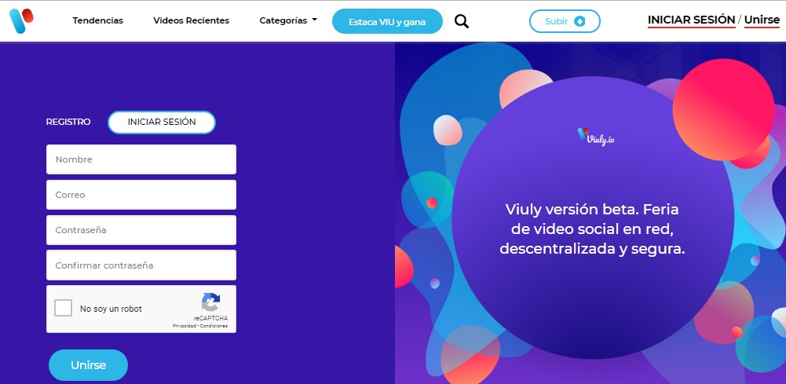Tick the 'No soy un robot' checkbox
Image resolution: width=786 pixels, height=384 pixels.
click(x=63, y=308)
